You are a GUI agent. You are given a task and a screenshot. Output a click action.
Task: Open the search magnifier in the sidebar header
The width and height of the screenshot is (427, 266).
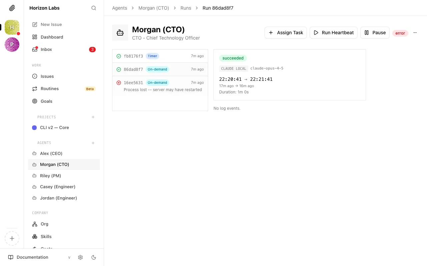94,8
